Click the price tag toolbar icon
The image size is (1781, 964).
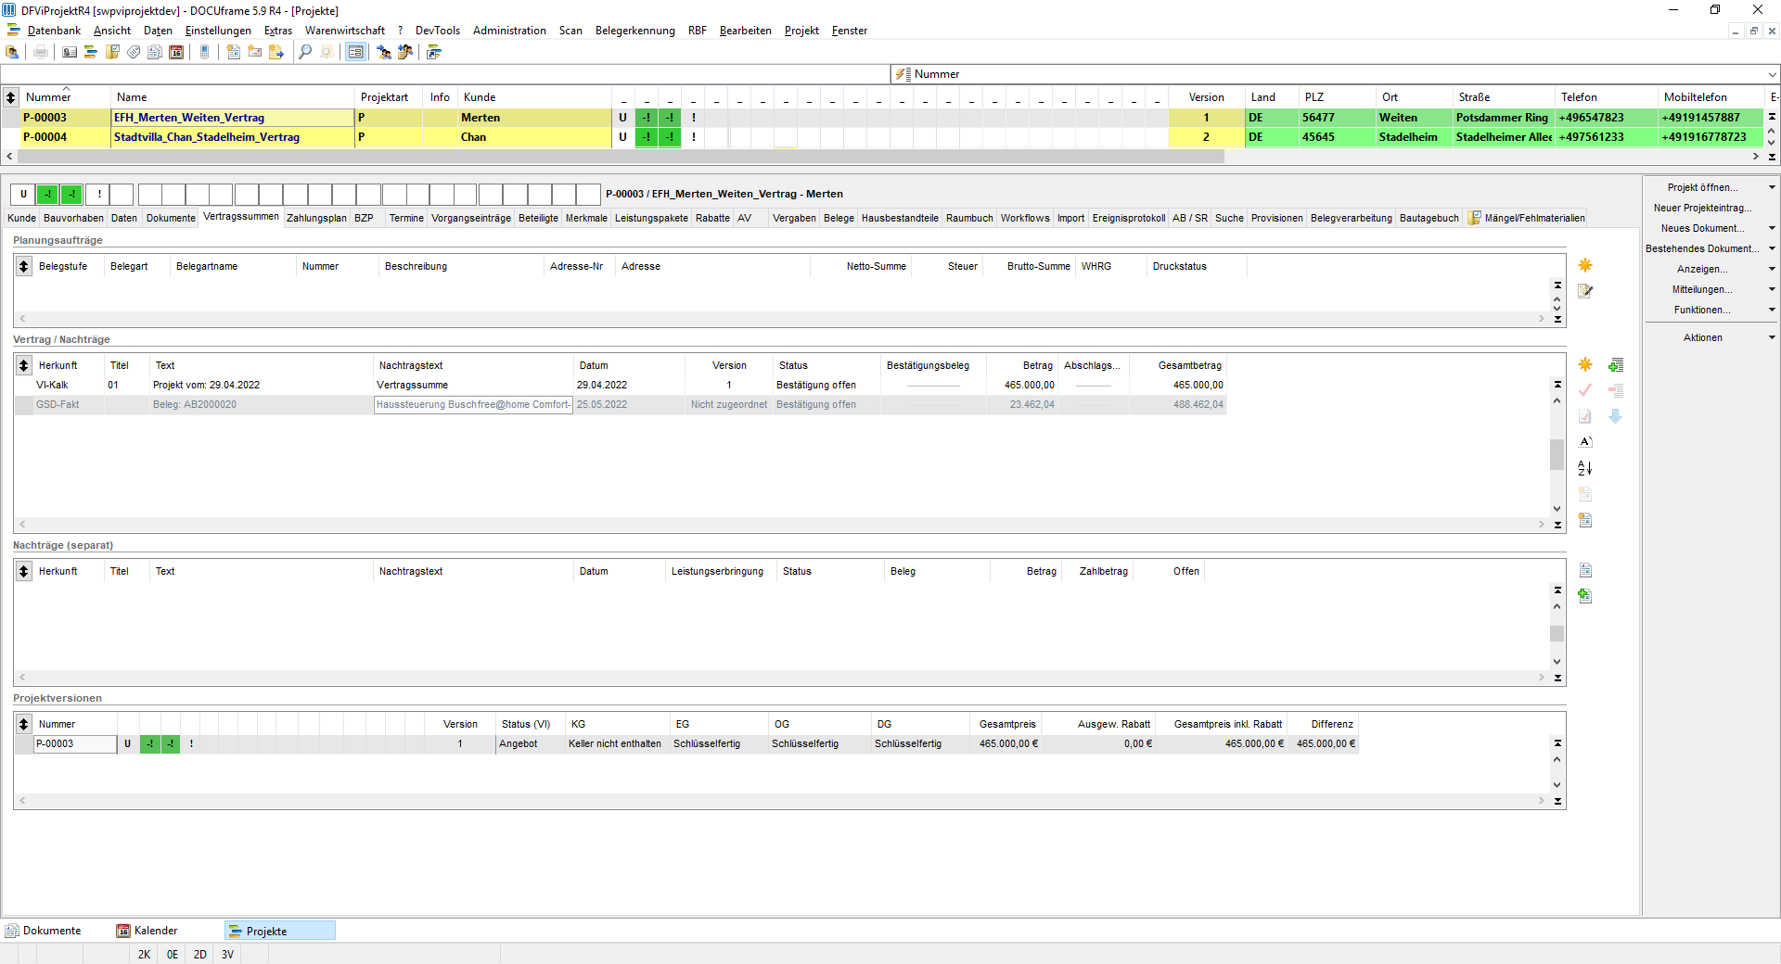[134, 53]
